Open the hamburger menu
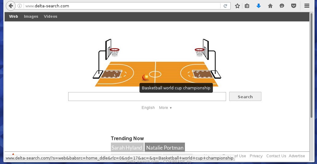317x164 pixels. (x=307, y=6)
